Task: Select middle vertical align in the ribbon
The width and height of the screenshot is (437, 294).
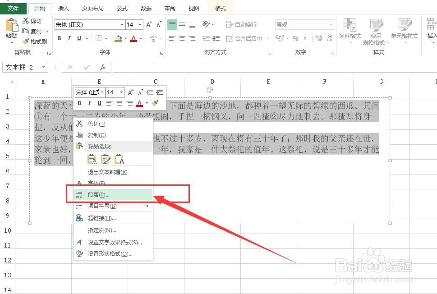Action: click(182, 24)
